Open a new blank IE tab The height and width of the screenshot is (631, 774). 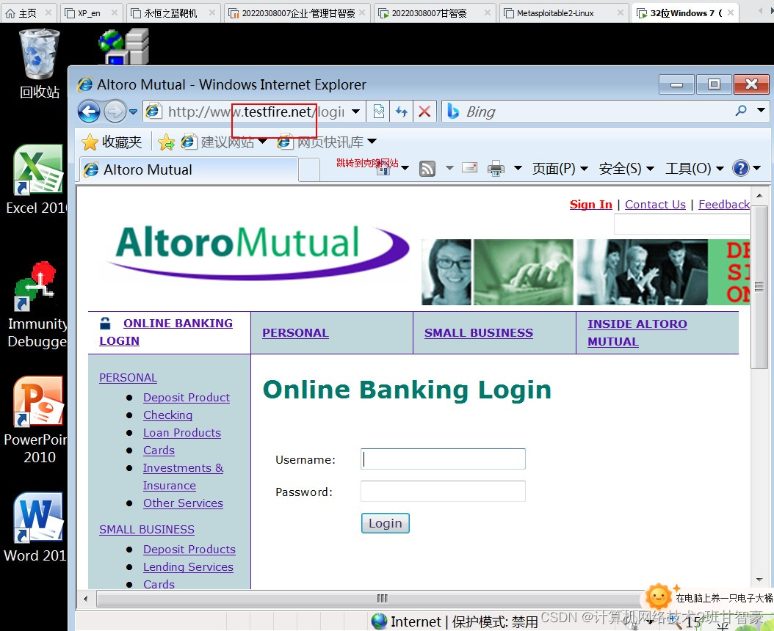tap(309, 170)
